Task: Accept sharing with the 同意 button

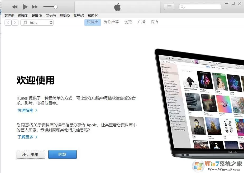Action: pyautogui.click(x=63, y=154)
